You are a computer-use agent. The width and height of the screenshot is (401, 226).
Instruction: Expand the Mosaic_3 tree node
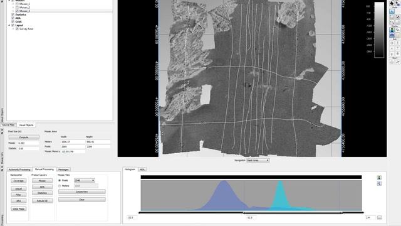pos(13,11)
